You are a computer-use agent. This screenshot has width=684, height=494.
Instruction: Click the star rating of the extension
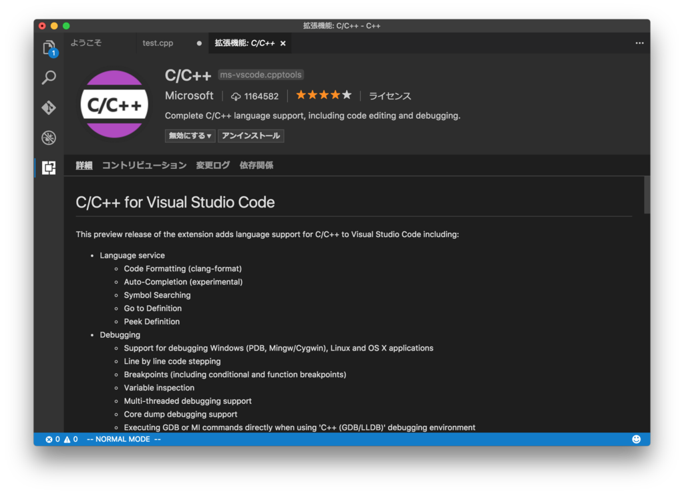point(324,95)
